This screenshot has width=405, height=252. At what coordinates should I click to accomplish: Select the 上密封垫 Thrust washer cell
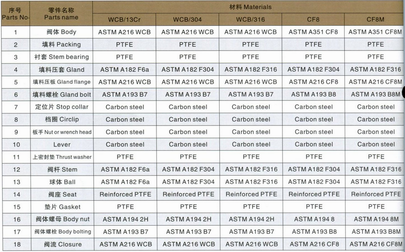(62, 157)
